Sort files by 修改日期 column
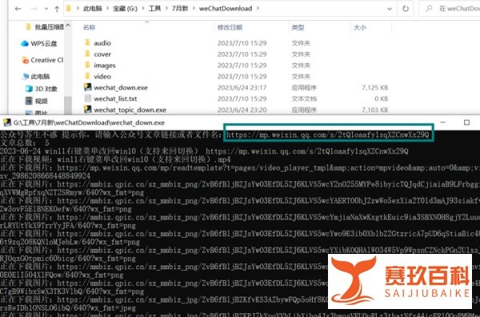This screenshot has height=317, width=480. click(230, 27)
